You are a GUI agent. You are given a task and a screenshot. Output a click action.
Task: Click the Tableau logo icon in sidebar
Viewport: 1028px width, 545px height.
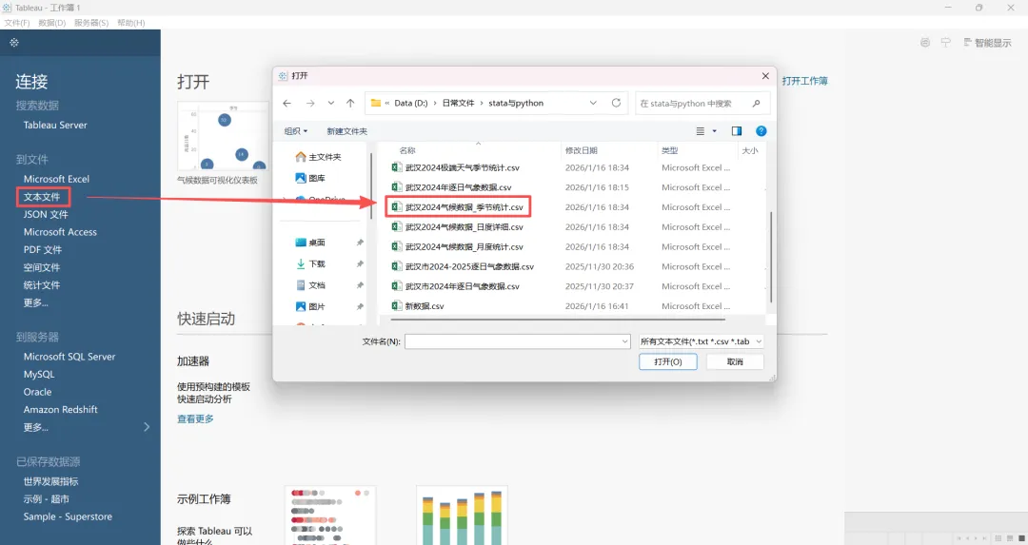click(x=14, y=43)
